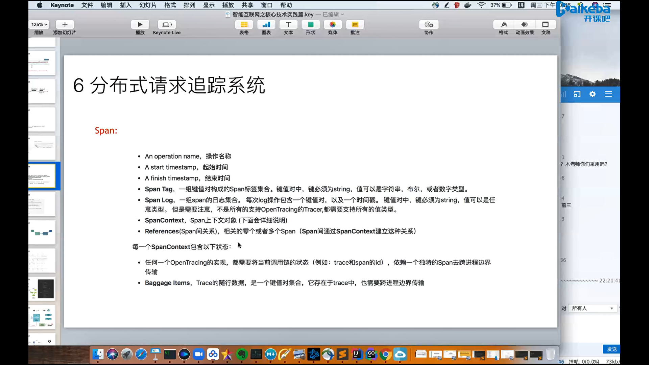
Task: Add a text box with the 文本 tool
Action: pos(288,25)
